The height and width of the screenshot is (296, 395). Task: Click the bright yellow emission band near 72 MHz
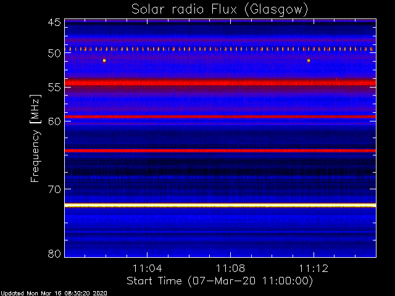[220, 205]
